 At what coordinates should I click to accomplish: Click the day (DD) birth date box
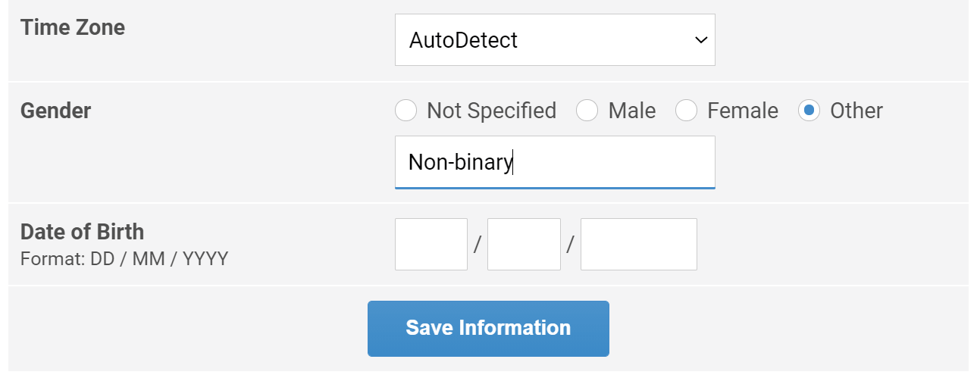(431, 244)
